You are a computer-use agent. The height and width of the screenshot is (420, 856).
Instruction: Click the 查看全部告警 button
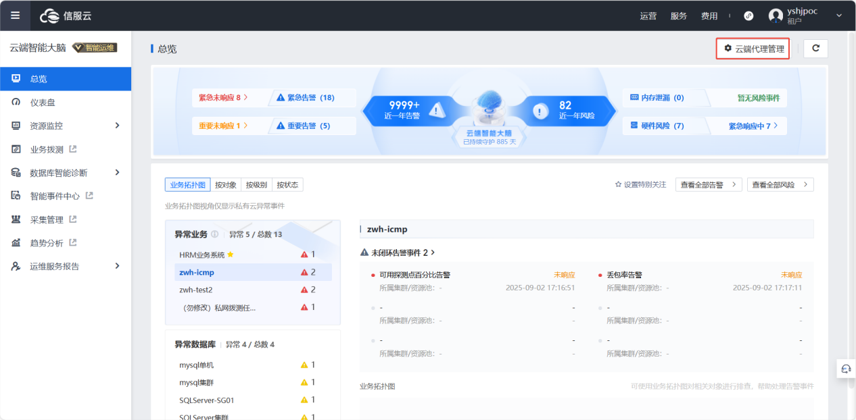pyautogui.click(x=708, y=184)
